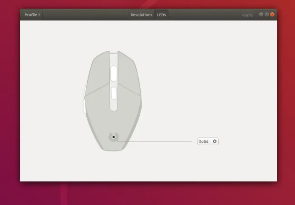Select the lower side button on the mouse
Screen dimensions: 295x205
(84, 106)
